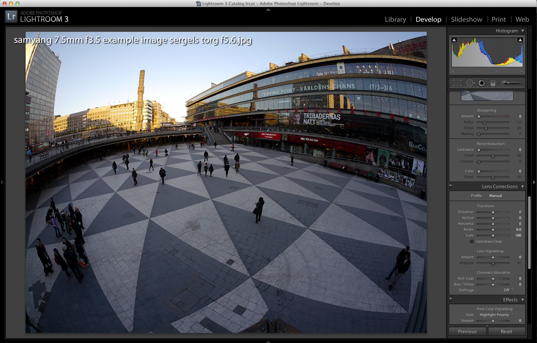Image resolution: width=537 pixels, height=343 pixels.
Task: Click the Scale value 100
Action: tap(518, 235)
